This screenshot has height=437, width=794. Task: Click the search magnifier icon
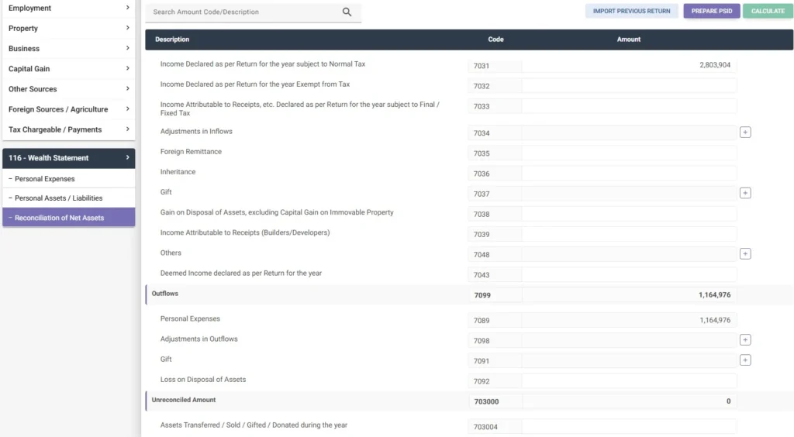[347, 12]
